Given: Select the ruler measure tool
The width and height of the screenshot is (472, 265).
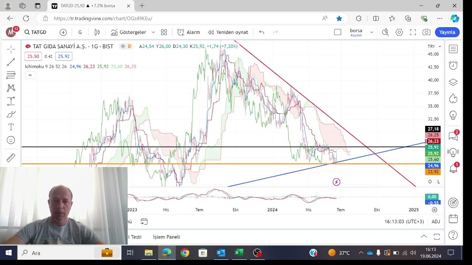Looking at the screenshot, I should tap(11, 158).
